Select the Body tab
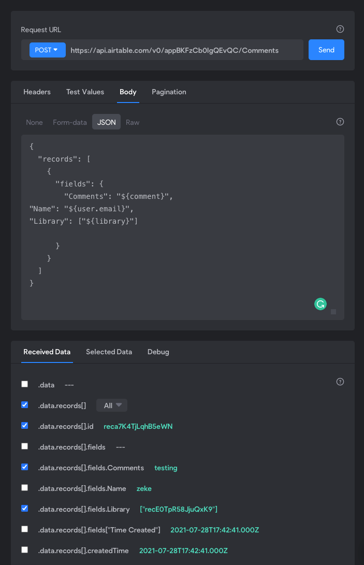 point(128,92)
